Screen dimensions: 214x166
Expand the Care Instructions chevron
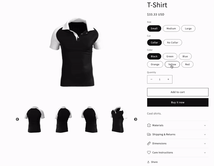205,153
